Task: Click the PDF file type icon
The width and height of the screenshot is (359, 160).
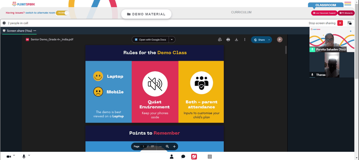Action: point(28,39)
